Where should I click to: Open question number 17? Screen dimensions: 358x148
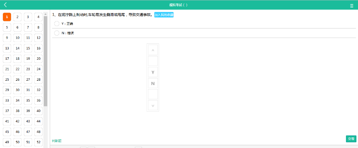point(7,59)
